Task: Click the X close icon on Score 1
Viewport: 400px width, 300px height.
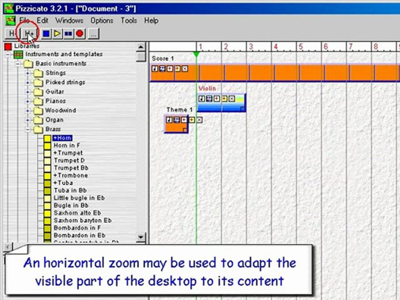Action: point(185,69)
